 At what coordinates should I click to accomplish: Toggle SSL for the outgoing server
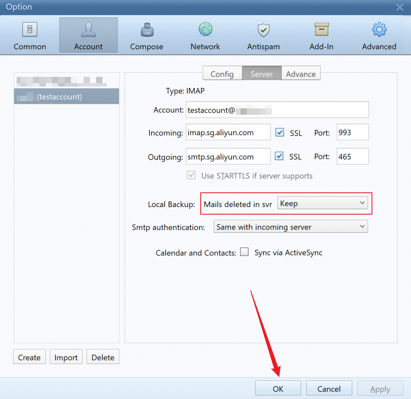pyautogui.click(x=279, y=156)
